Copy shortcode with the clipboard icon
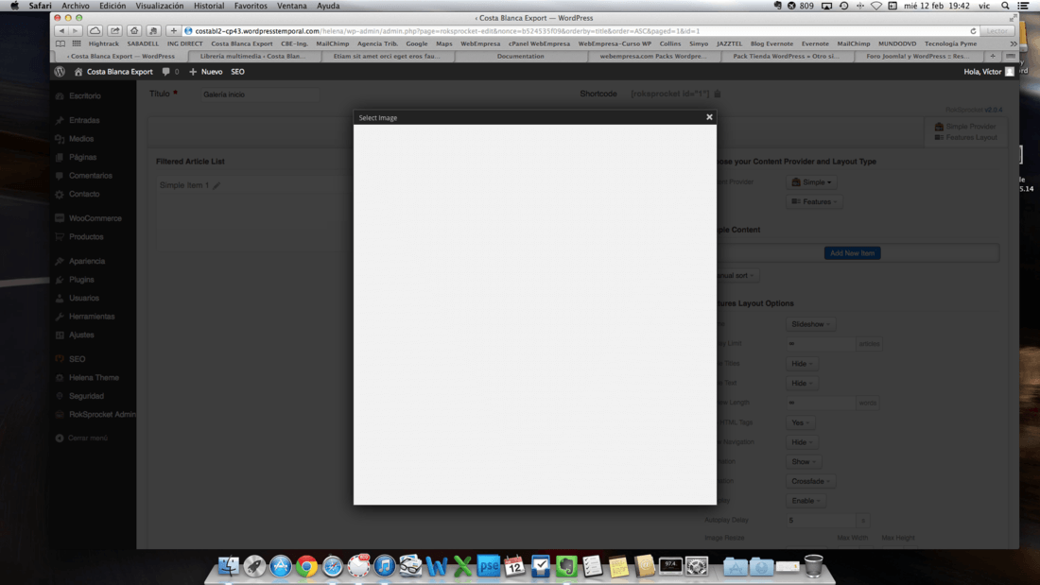Screen dimensions: 1040x585 click(x=717, y=95)
